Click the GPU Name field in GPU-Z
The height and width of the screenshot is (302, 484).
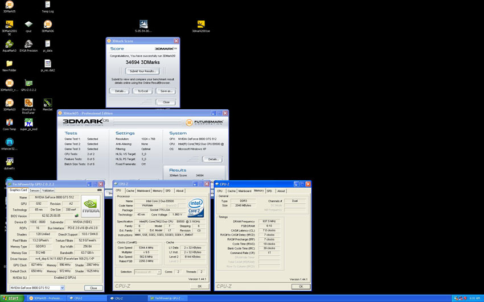pyautogui.click(x=54, y=197)
